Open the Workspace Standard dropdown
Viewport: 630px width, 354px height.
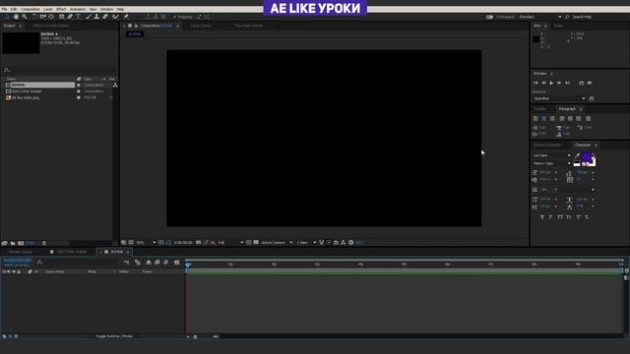tap(539, 17)
